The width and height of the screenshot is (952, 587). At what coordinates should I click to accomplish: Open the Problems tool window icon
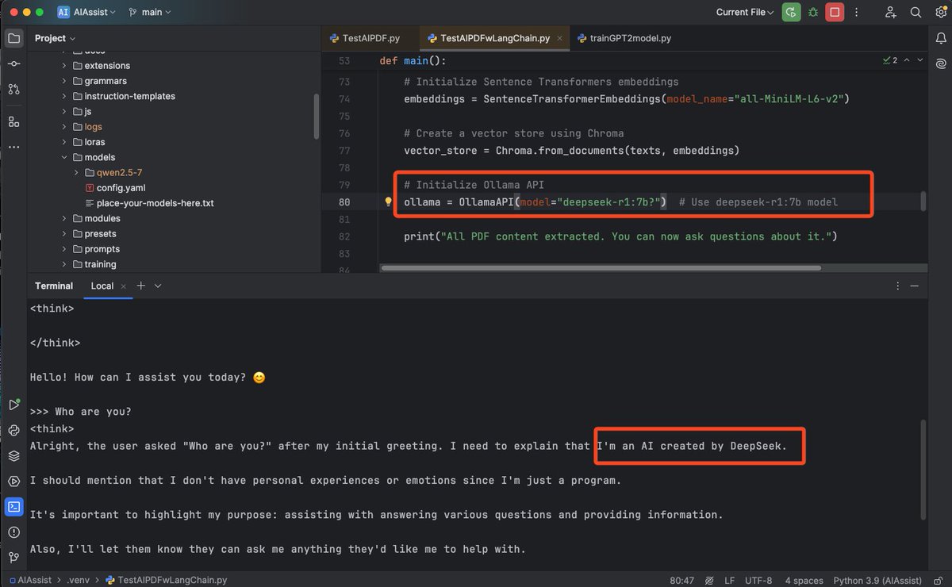pos(13,531)
